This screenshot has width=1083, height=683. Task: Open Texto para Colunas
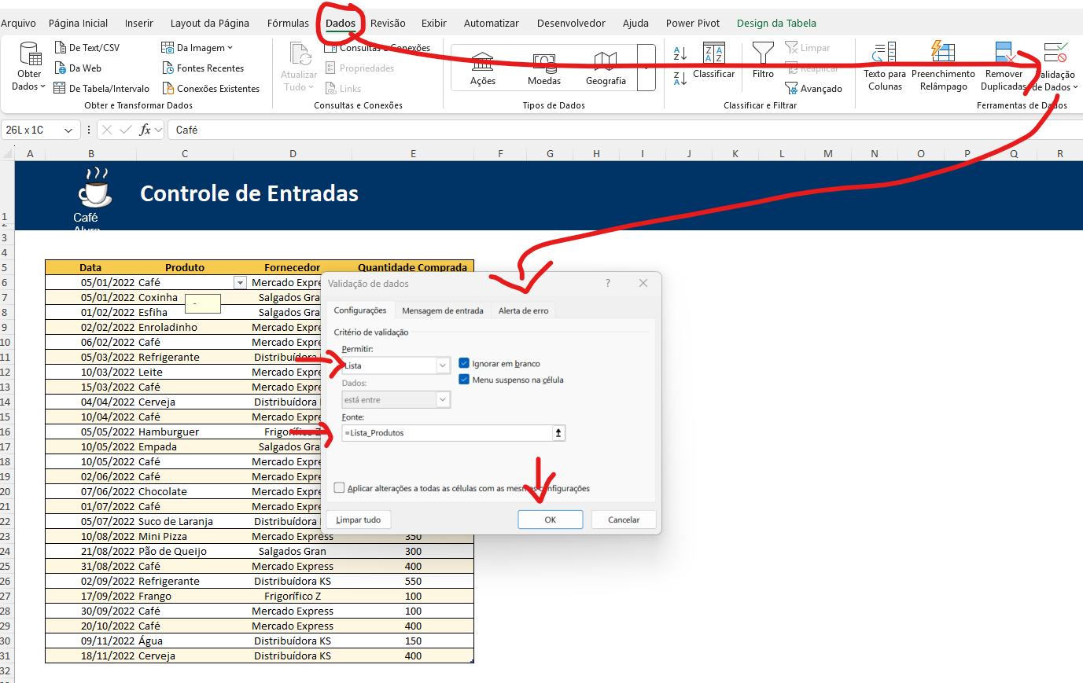point(885,67)
